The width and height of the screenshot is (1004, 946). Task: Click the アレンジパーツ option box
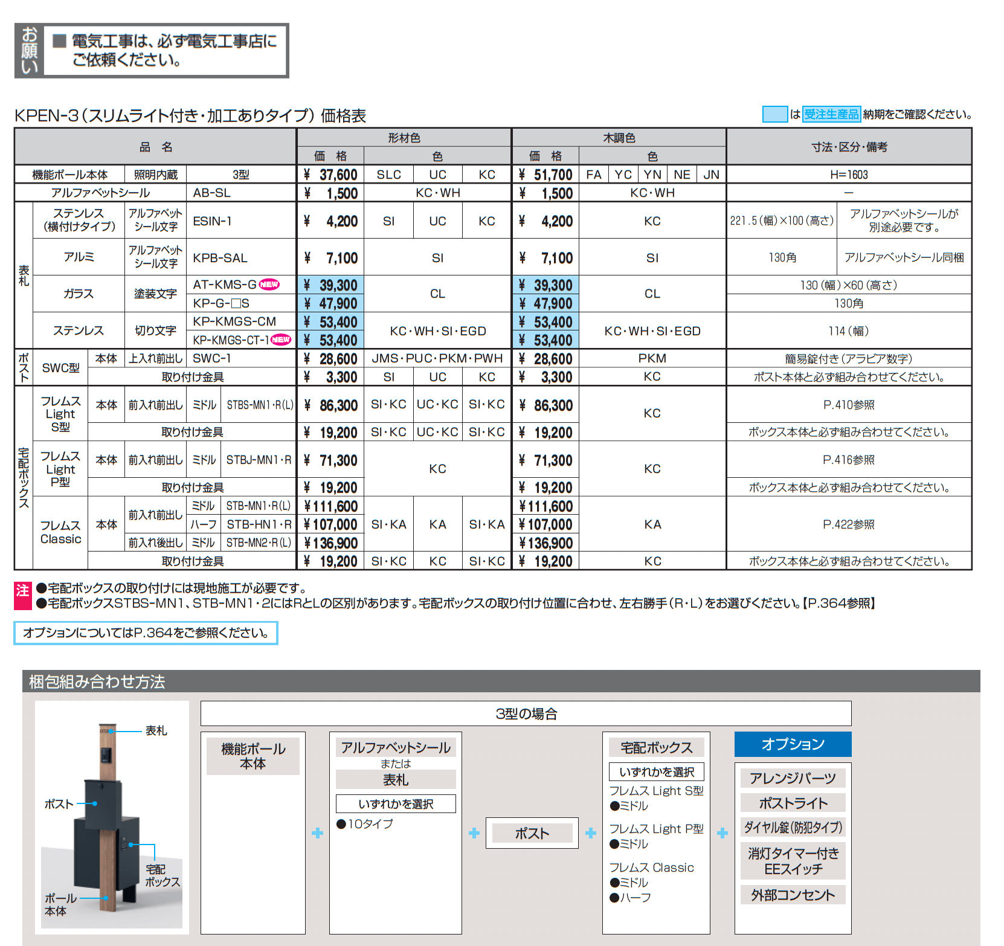click(793, 778)
